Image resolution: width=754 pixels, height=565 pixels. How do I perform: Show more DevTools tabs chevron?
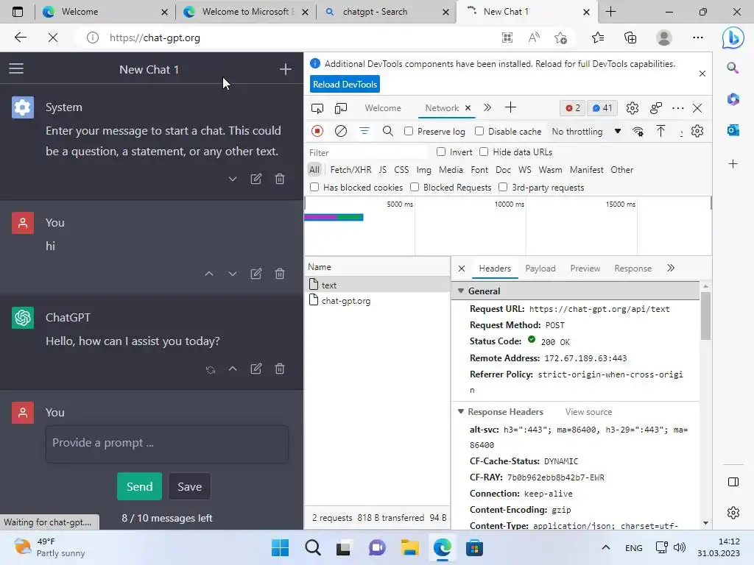(x=487, y=107)
